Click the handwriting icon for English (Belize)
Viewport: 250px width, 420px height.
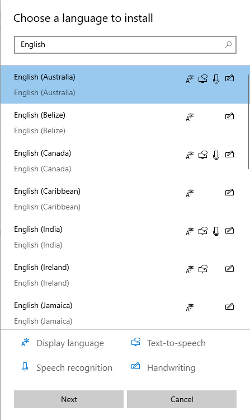[230, 116]
